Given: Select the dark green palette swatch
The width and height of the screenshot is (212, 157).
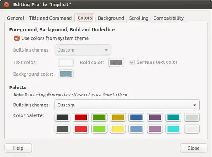Looking at the screenshot, I should click(99, 117).
